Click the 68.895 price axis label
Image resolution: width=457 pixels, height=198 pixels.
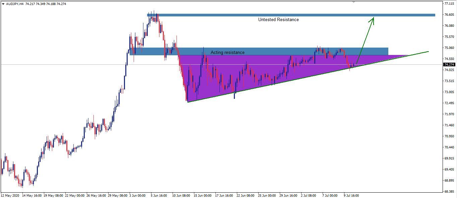[449, 181]
